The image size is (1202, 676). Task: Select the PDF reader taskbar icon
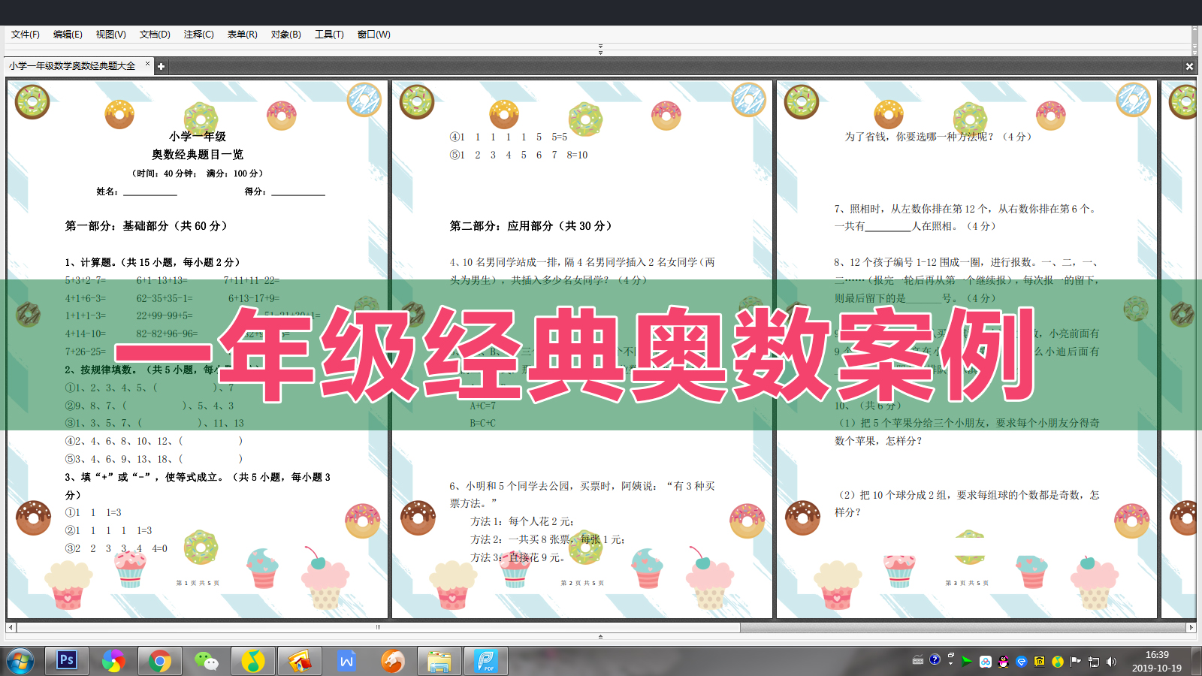coord(486,661)
